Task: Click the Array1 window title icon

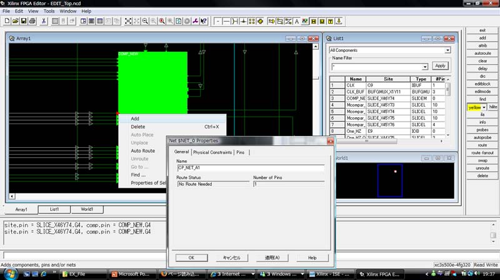Action: pyautogui.click(x=12, y=39)
